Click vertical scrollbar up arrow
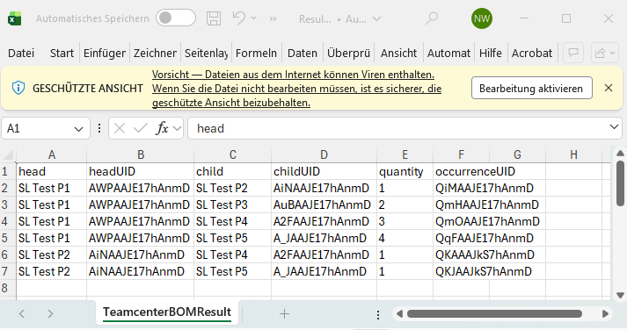 (620, 154)
